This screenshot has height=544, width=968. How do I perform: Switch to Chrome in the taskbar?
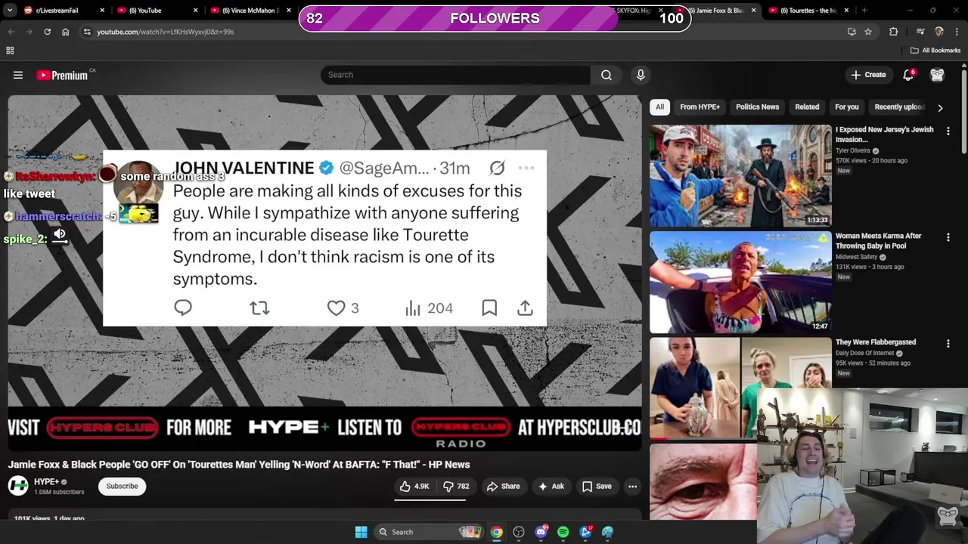(x=496, y=532)
